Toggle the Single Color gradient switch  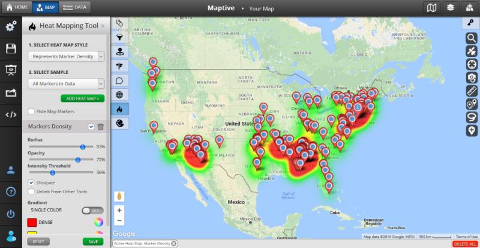pyautogui.click(x=92, y=210)
